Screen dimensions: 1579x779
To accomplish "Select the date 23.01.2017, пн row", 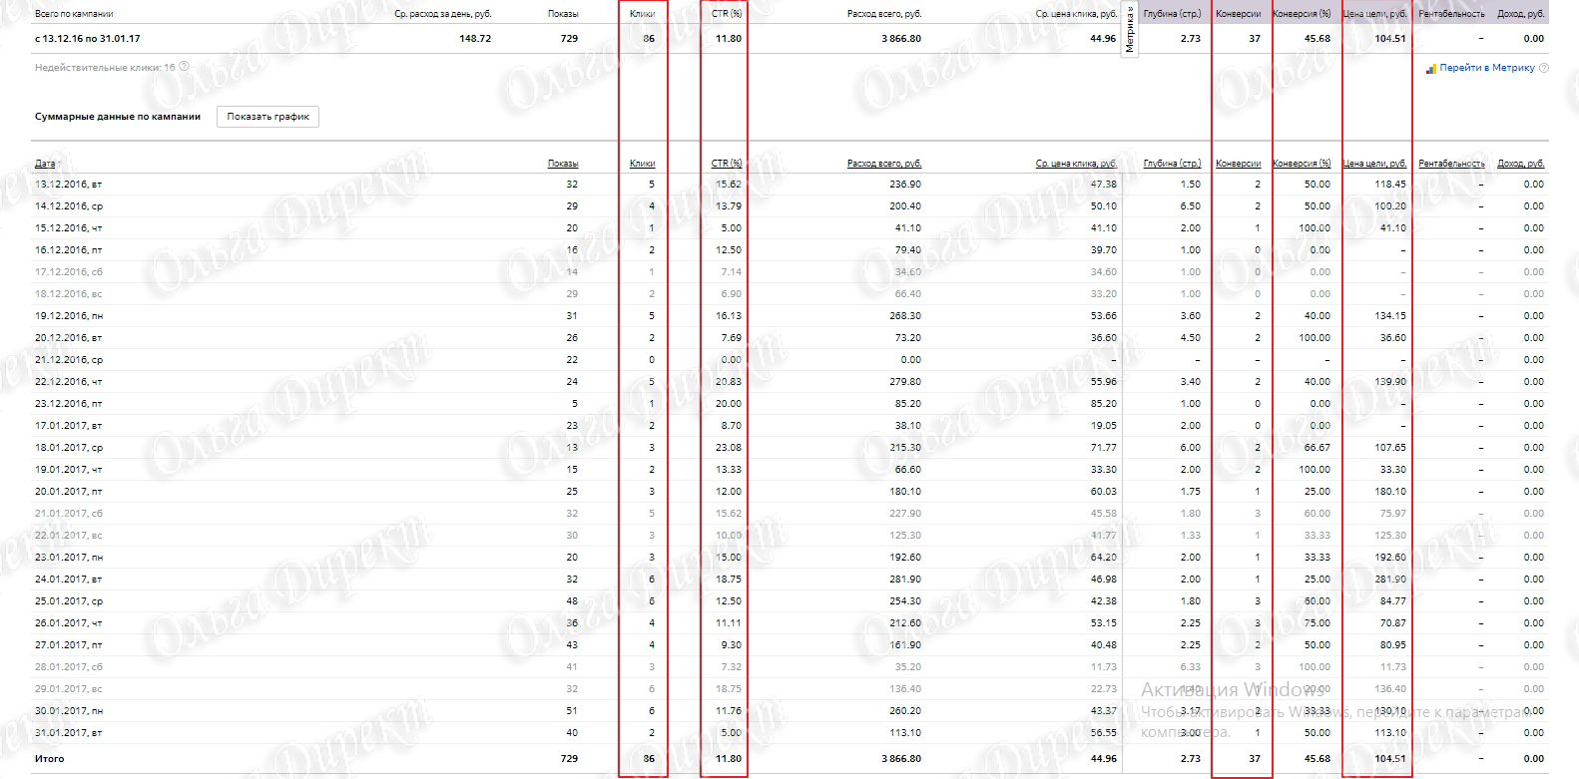I will point(789,558).
